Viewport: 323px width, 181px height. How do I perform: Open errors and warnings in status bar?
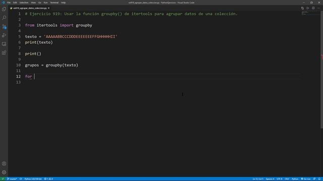click(48, 179)
